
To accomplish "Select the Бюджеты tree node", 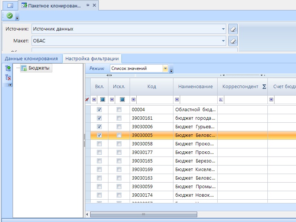I will coord(39,68).
